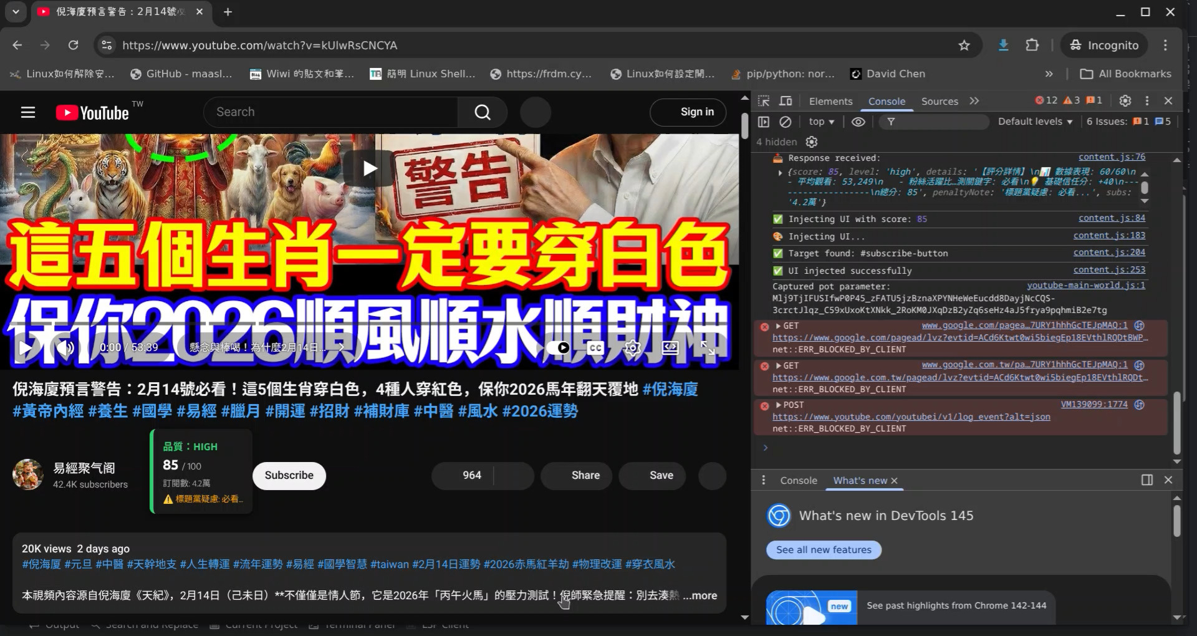Clear the console with the clear icon

click(x=786, y=122)
